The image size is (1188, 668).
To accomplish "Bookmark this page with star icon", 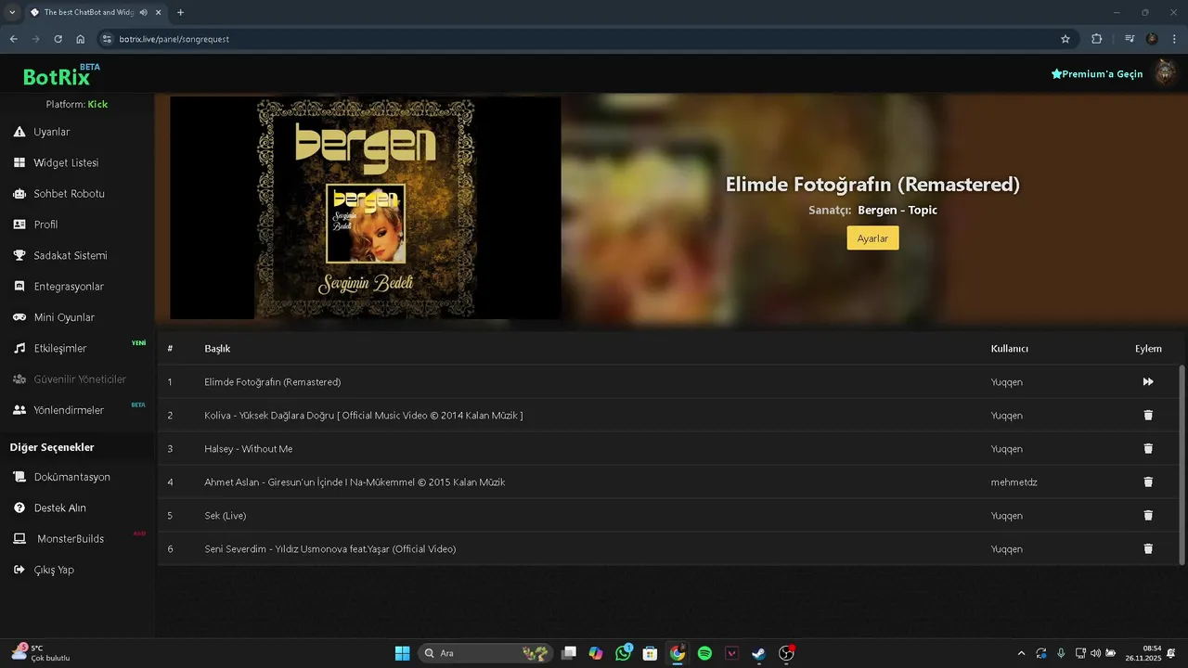I will pos(1065,39).
